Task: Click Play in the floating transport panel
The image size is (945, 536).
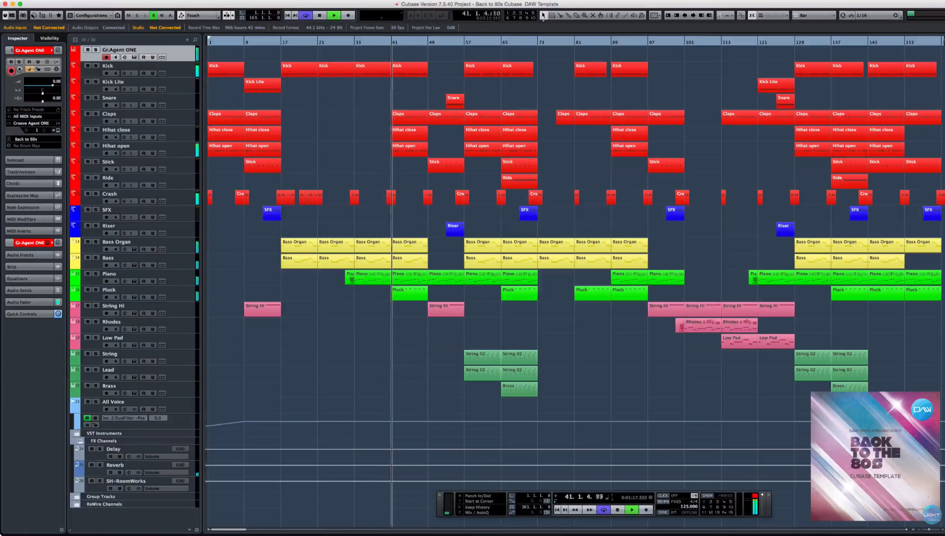Action: click(632, 510)
